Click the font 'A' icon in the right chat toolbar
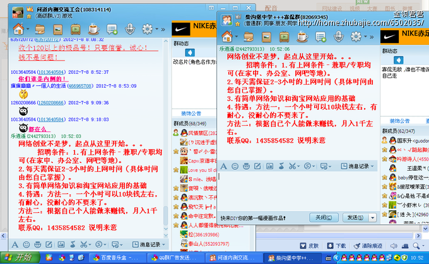Viewport: 429px width, 264px height. pyautogui.click(x=224, y=166)
